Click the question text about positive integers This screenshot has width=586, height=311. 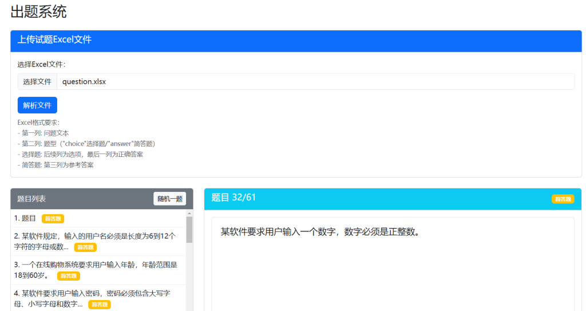pos(320,231)
